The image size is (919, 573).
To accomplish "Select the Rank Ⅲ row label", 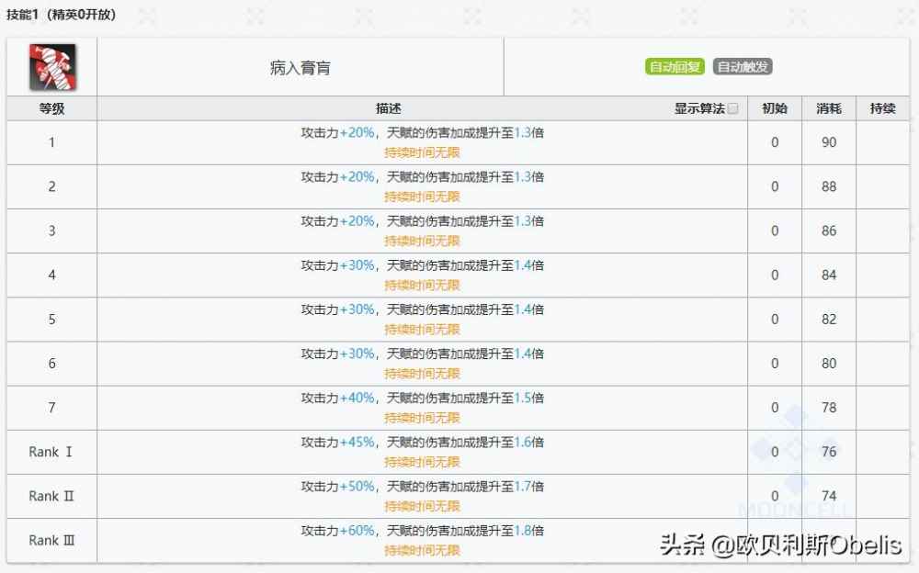I will tap(51, 540).
